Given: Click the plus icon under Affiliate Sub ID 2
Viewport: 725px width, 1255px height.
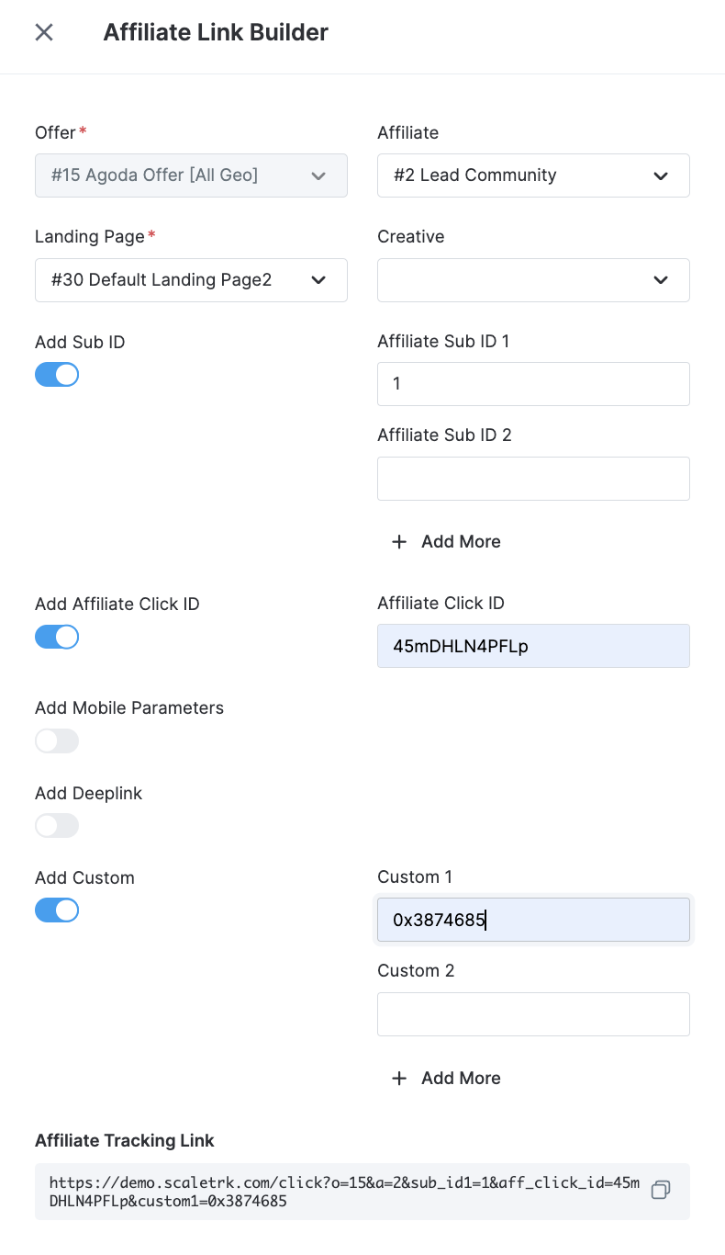Looking at the screenshot, I should pyautogui.click(x=399, y=542).
